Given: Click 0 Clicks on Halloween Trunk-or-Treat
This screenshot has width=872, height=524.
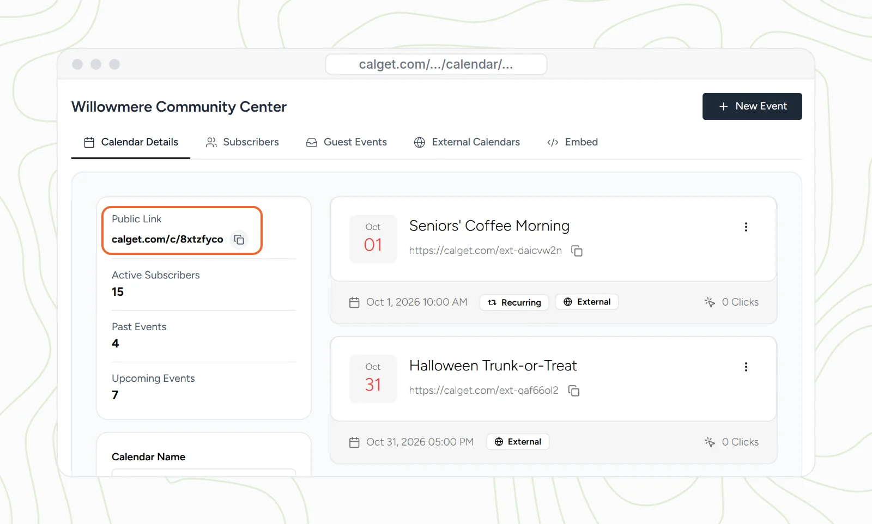Looking at the screenshot, I should (740, 442).
